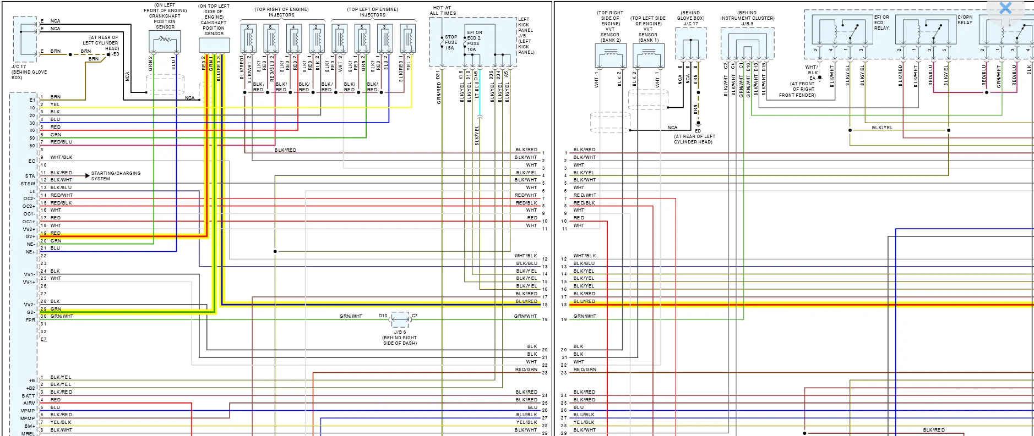
Task: Select injector number 1 symbol
Action: [407, 38]
